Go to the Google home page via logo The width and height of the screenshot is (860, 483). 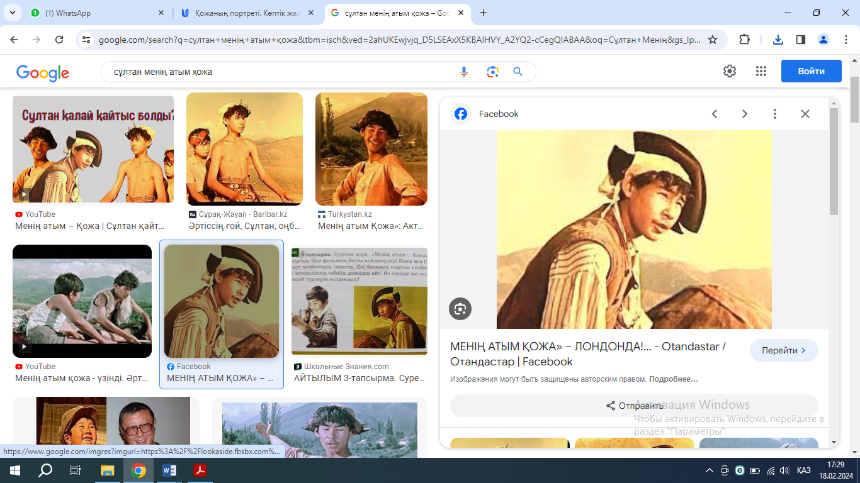43,72
